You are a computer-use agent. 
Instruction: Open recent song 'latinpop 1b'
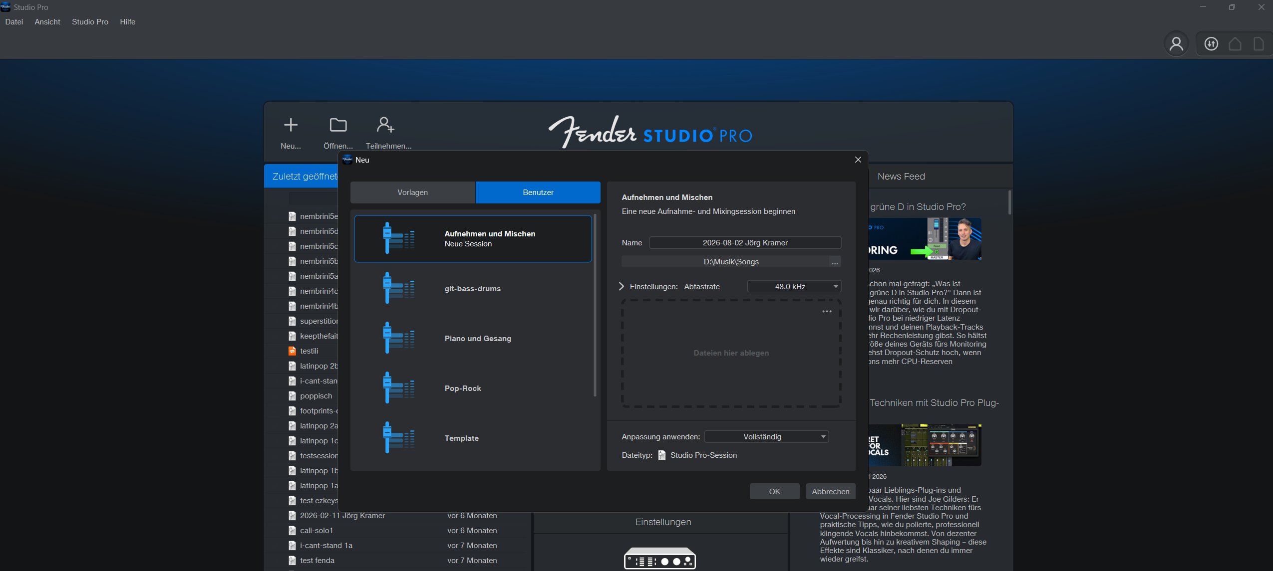318,471
